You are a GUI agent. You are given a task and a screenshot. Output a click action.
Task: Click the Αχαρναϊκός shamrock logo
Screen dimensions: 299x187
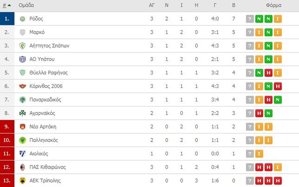tap(22, 113)
